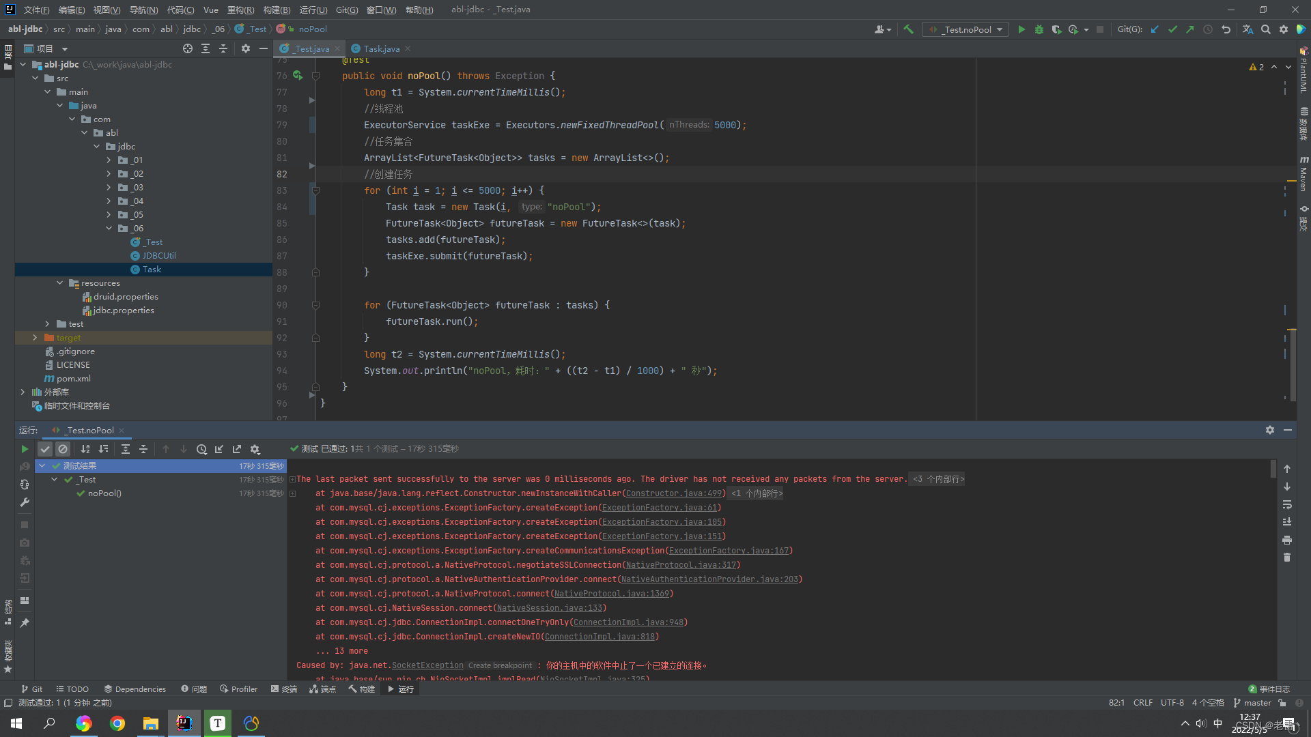Click the green Run button in top toolbar
The image size is (1311, 737).
point(1021,29)
